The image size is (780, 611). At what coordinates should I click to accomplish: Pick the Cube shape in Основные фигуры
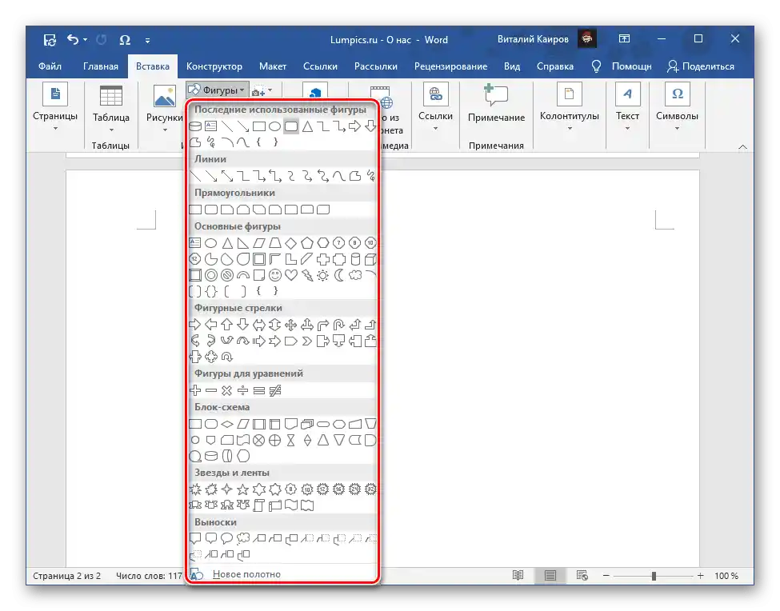click(x=370, y=259)
